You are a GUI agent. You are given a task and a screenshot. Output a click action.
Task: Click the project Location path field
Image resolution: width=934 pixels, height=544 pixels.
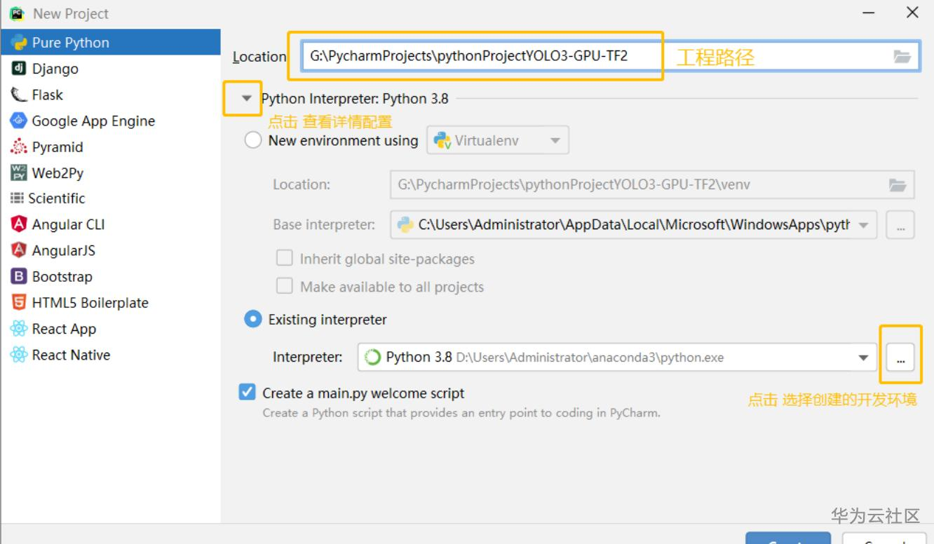(x=610, y=57)
